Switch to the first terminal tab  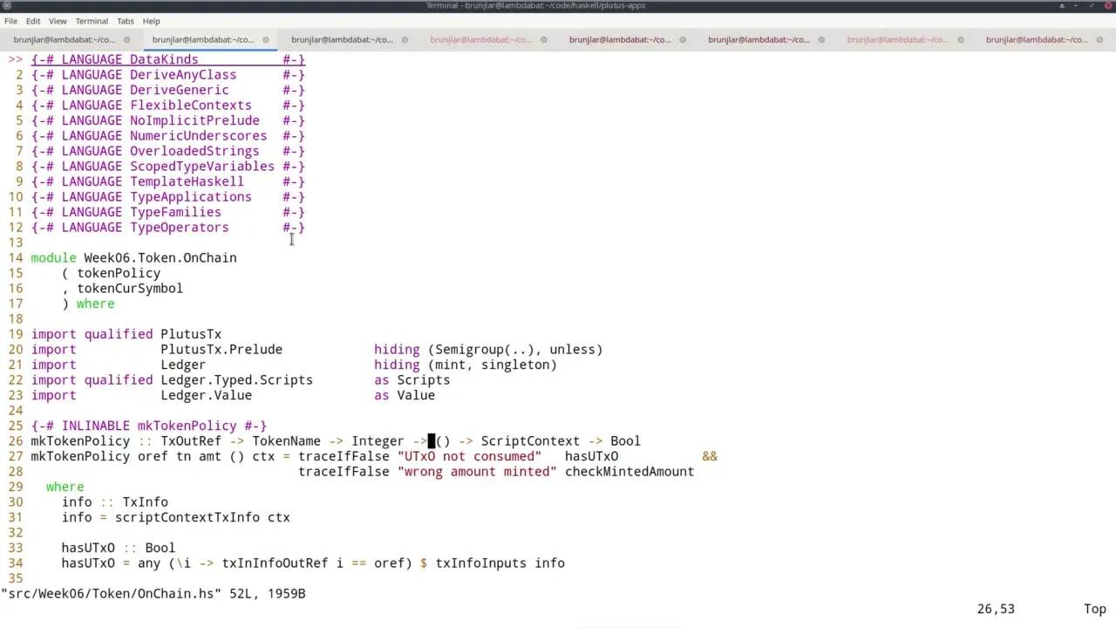(64, 39)
